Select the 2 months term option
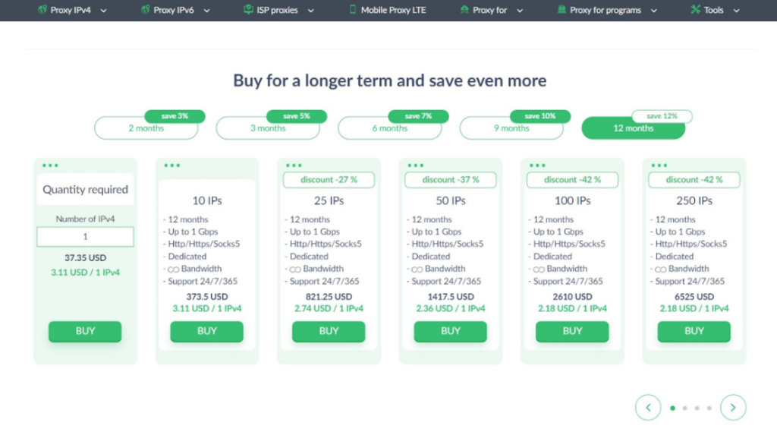This screenshot has height=432, width=777. [x=146, y=128]
